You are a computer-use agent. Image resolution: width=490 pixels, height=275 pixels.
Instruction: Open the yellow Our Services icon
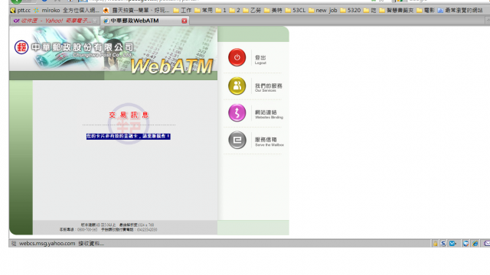tap(237, 86)
